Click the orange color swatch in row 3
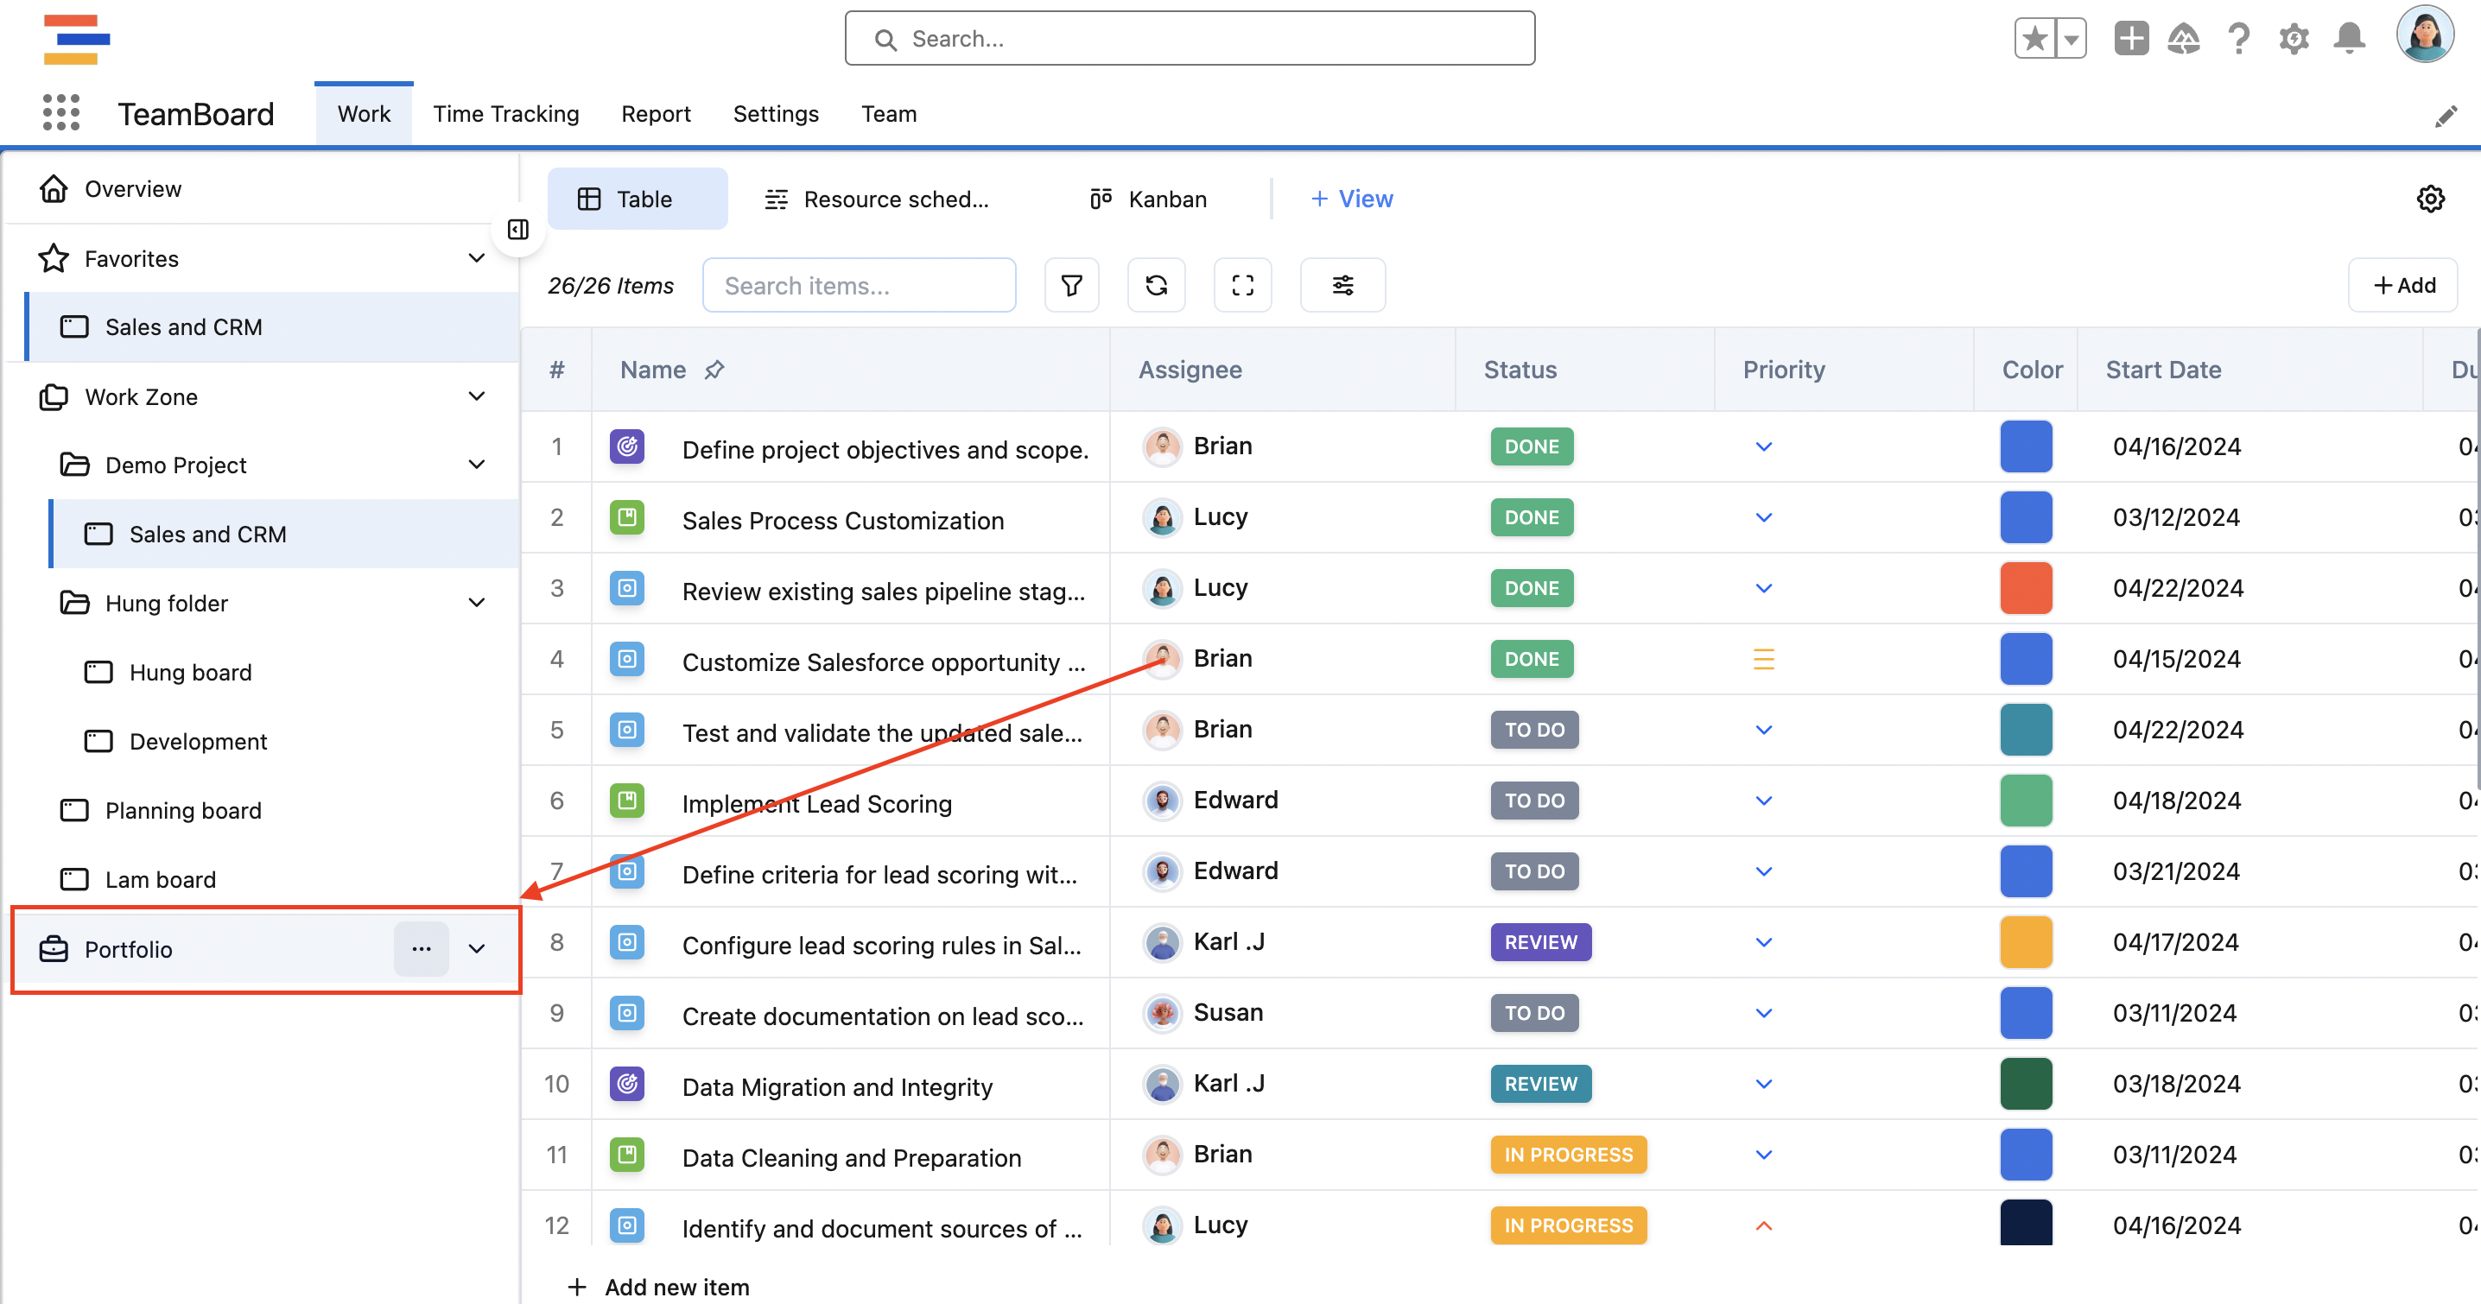This screenshot has height=1304, width=2481. [2026, 588]
